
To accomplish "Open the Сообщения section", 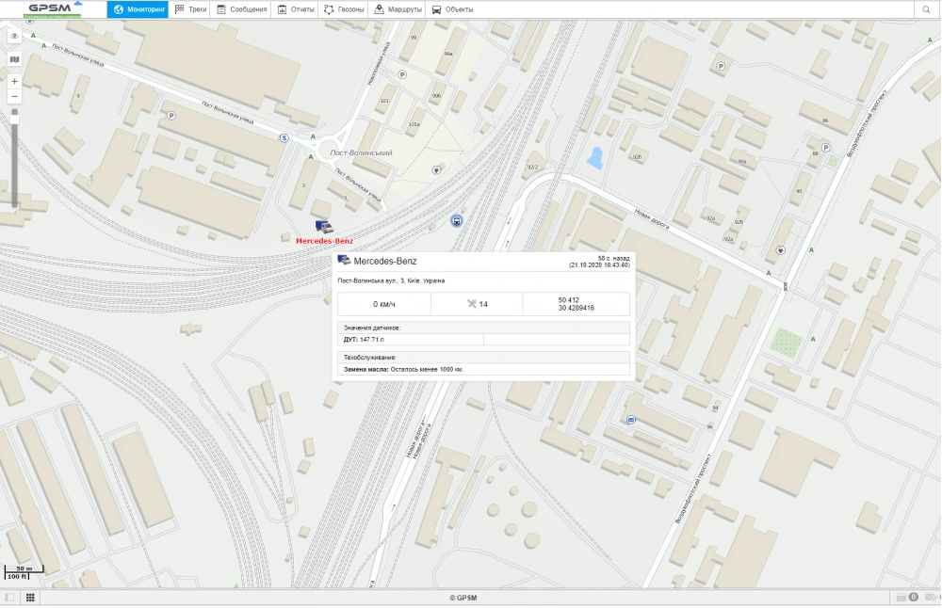I will point(242,9).
